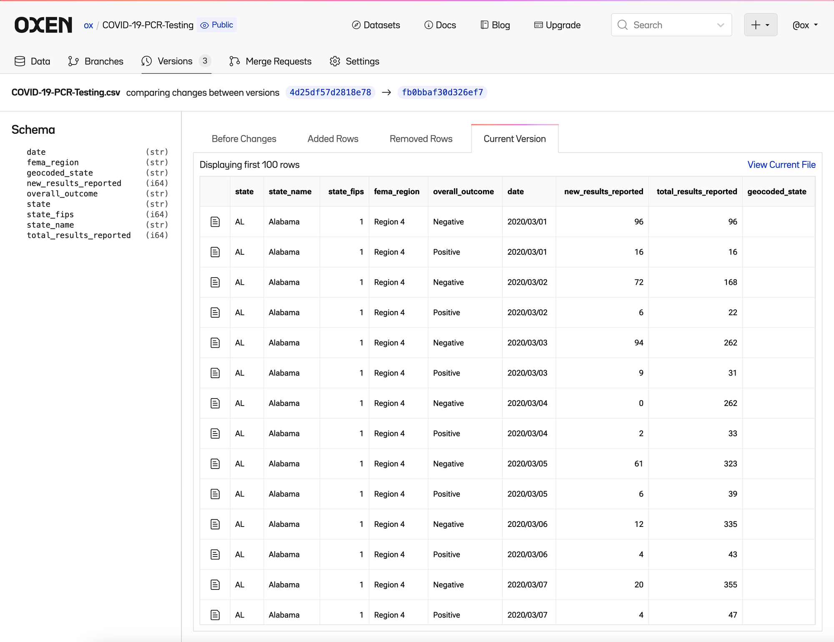
Task: Open the @ox user menu
Action: click(805, 25)
